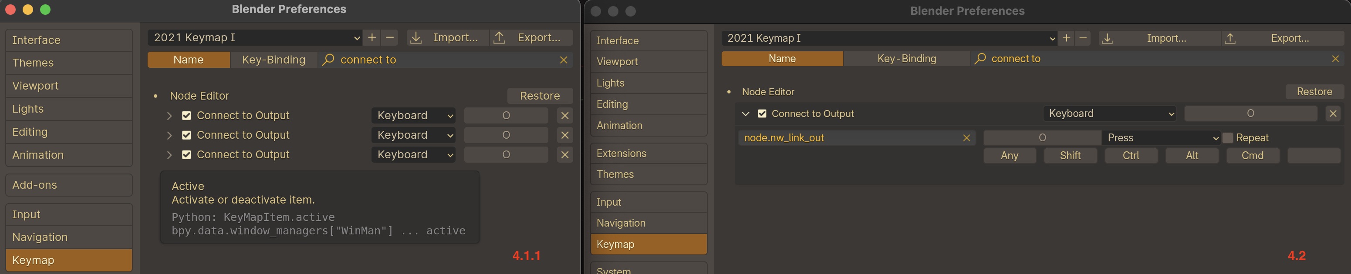Screen dimensions: 1351x274
Task: Toggle the Cmd modifier button
Action: 1253,156
